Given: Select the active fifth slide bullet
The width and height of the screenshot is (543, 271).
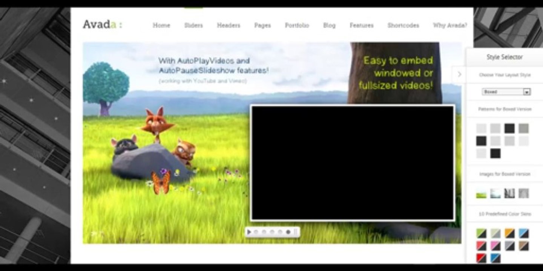Looking at the screenshot, I should (288, 232).
